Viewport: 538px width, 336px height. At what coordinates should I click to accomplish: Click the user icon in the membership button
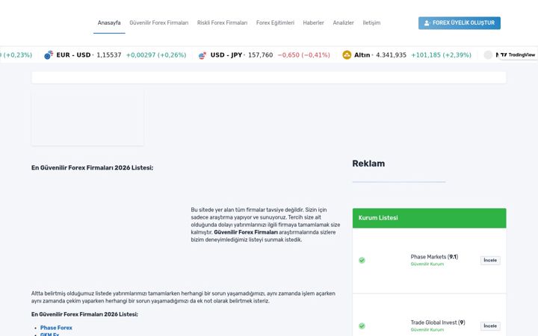[427, 23]
